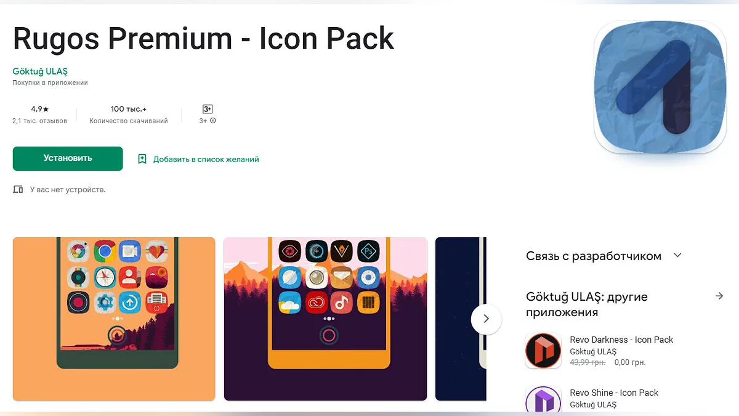Open the dark blue third screenshot
The height and width of the screenshot is (416, 739).
[x=461, y=319]
